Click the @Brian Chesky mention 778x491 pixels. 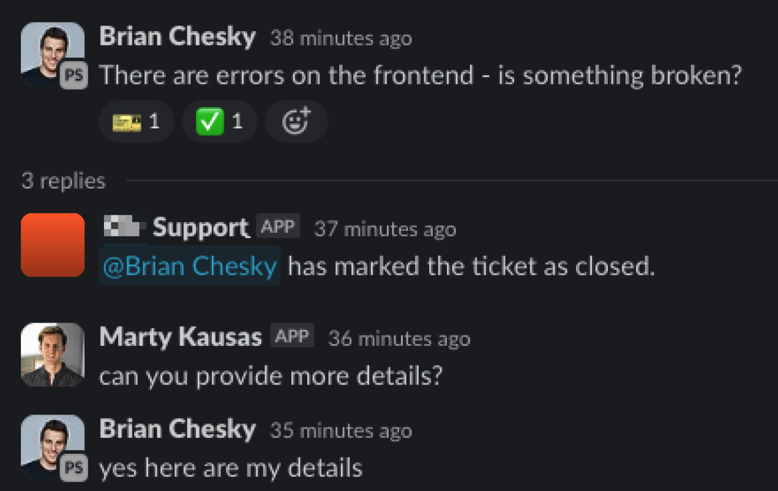(190, 266)
